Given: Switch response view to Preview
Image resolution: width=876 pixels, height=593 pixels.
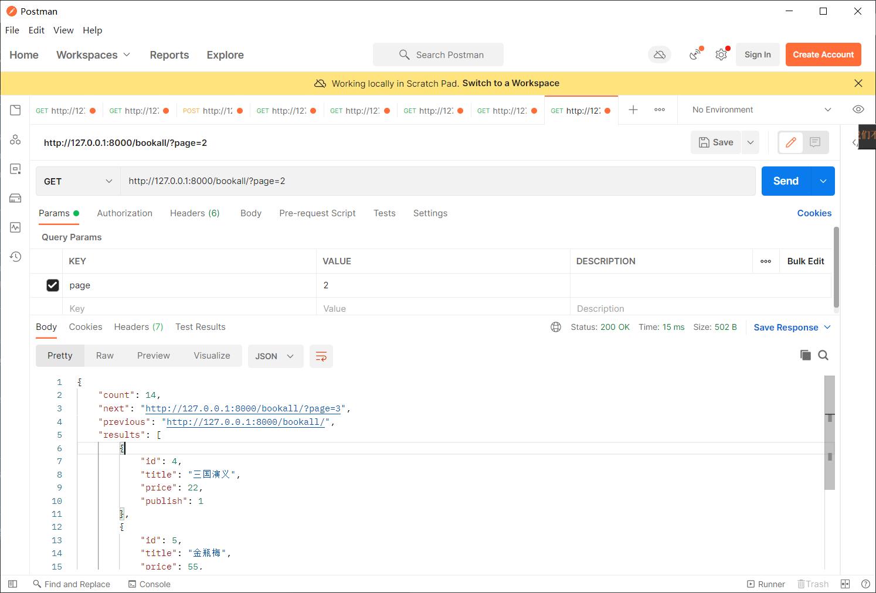Looking at the screenshot, I should point(154,356).
